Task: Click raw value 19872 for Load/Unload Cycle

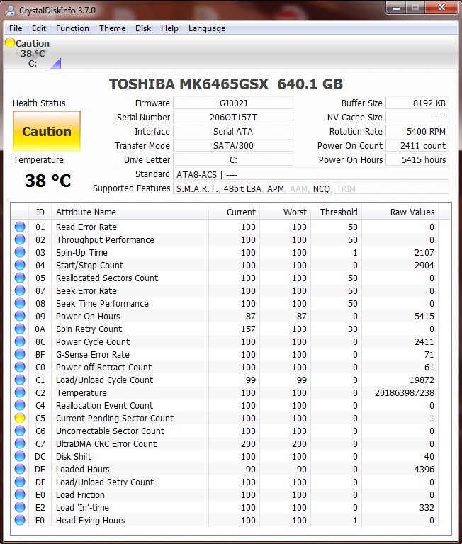Action: (422, 380)
